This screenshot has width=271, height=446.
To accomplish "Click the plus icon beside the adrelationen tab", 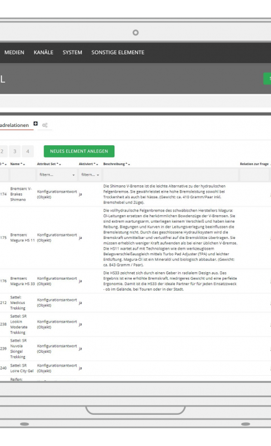I will click(x=36, y=123).
